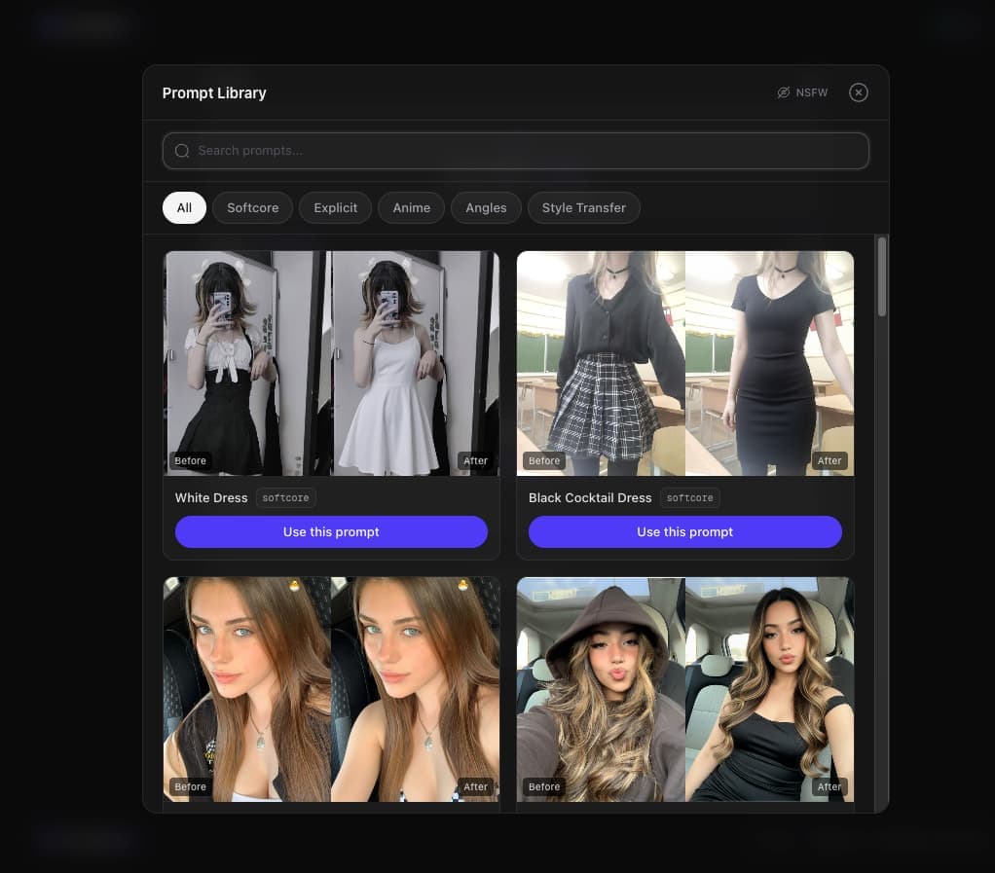The width and height of the screenshot is (995, 873).
Task: Open the Explicit category filter
Action: [335, 207]
